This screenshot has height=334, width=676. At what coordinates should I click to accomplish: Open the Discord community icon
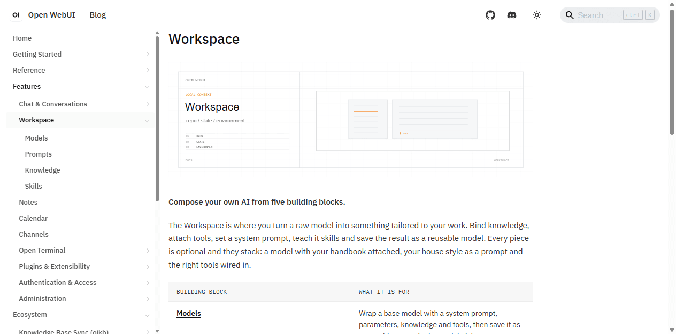(512, 15)
